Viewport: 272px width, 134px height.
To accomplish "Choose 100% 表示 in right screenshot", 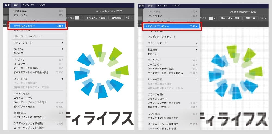I will point(172,114).
